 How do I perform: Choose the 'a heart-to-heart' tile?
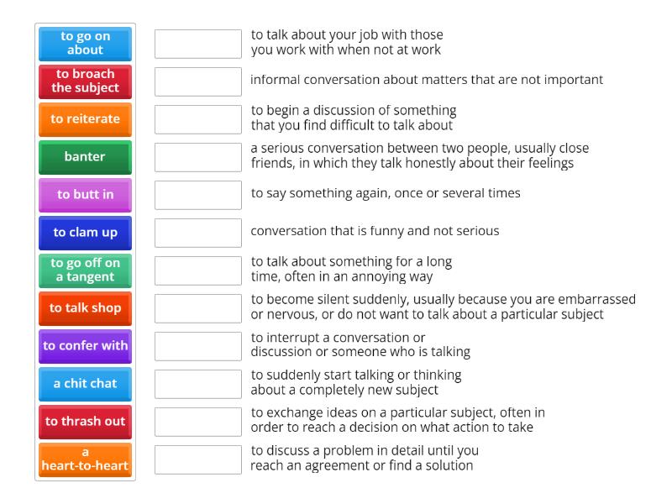click(x=85, y=459)
